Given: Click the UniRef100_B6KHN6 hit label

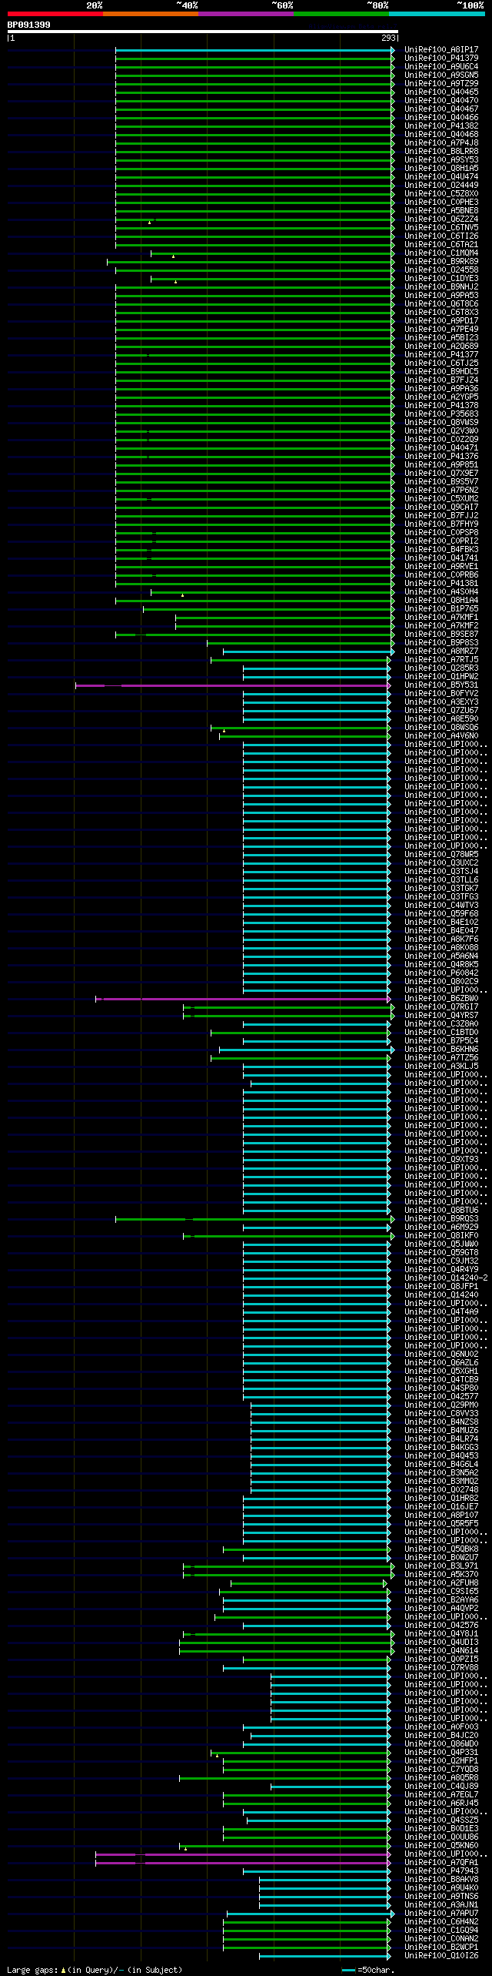Looking at the screenshot, I should point(441,1050).
